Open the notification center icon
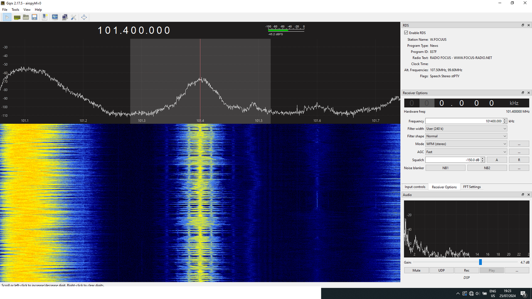 (524, 294)
